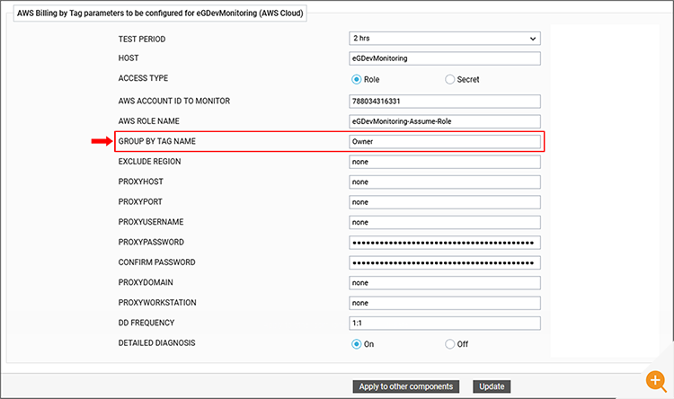Viewport: 674px width, 399px height.
Task: Click the CONFIRM PASSWORD masked field
Action: 445,262
